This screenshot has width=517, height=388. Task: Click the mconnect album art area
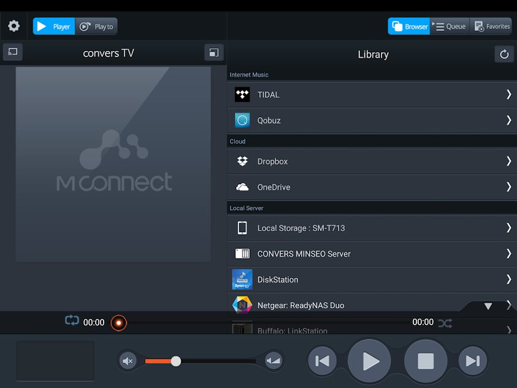[113, 165]
